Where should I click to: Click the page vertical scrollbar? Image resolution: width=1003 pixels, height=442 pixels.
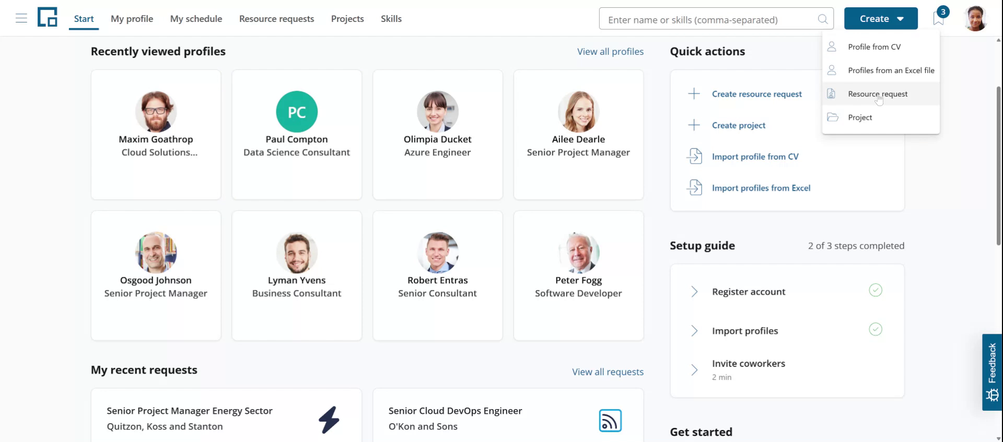(x=999, y=166)
